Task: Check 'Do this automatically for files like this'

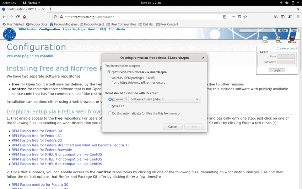Action: coord(110,113)
